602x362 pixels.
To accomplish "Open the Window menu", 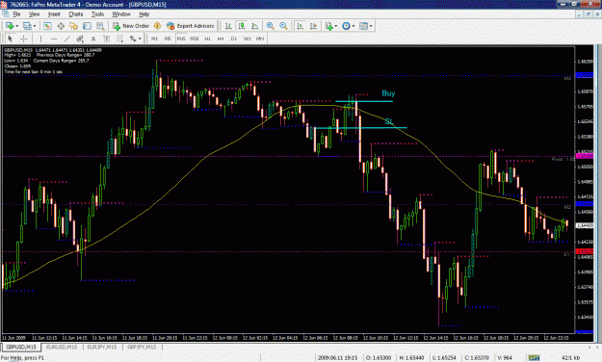I will (121, 14).
